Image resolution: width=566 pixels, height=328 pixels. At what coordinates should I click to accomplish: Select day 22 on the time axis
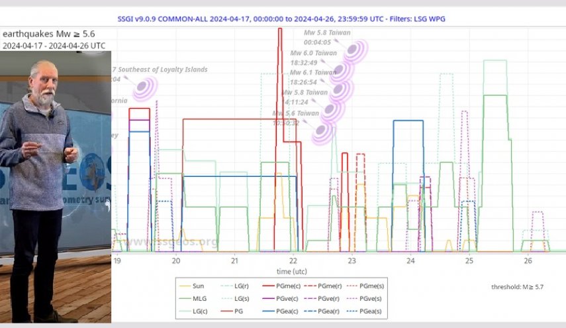(x=293, y=260)
